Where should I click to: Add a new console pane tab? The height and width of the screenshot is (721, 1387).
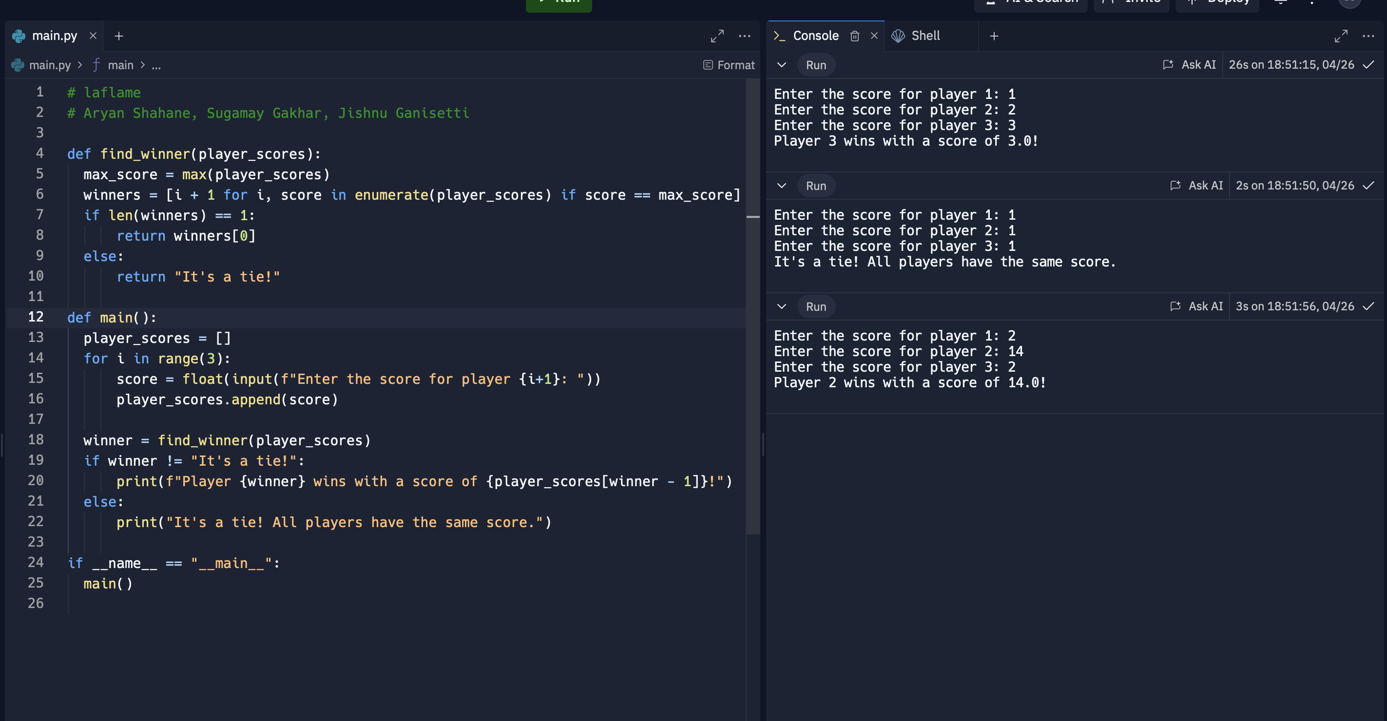[994, 36]
